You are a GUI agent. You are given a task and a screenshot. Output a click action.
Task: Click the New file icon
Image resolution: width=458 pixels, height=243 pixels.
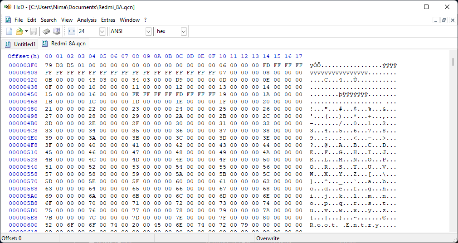tap(9, 31)
